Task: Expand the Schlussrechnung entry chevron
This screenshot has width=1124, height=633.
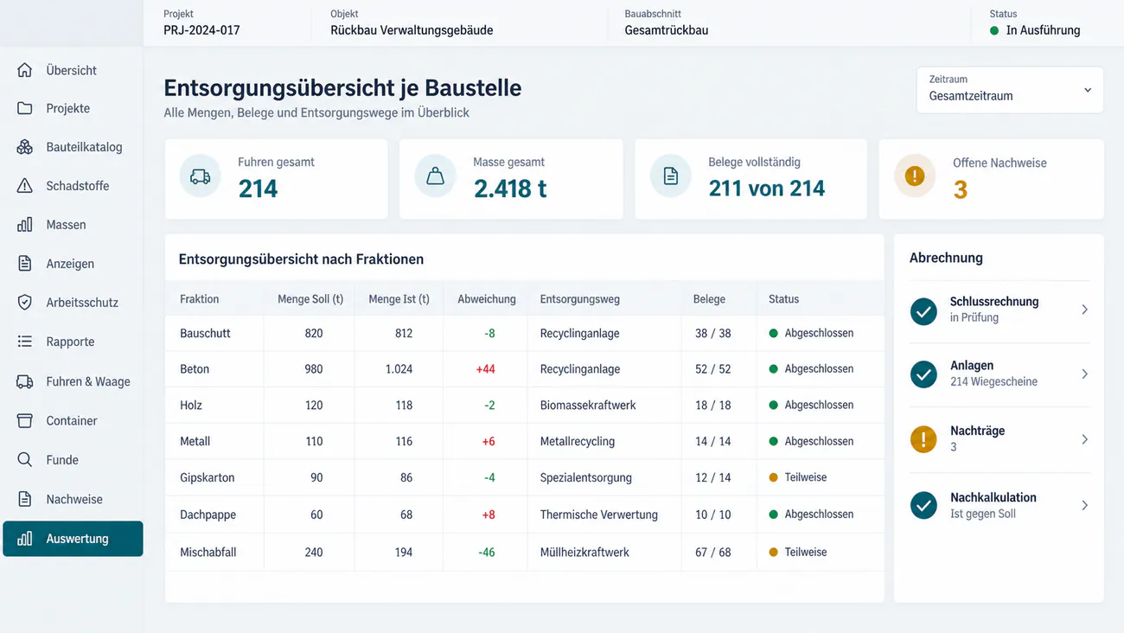Action: tap(1085, 310)
